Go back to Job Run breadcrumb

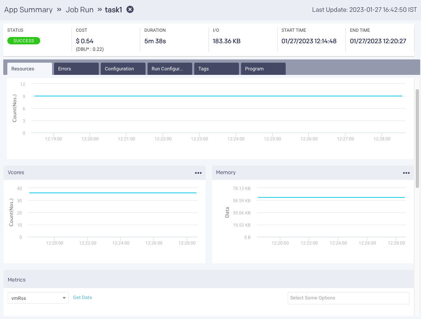pyautogui.click(x=80, y=10)
